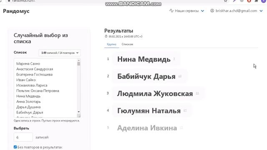
Task: Click result Аделина Ивкина
Action: pos(147,128)
